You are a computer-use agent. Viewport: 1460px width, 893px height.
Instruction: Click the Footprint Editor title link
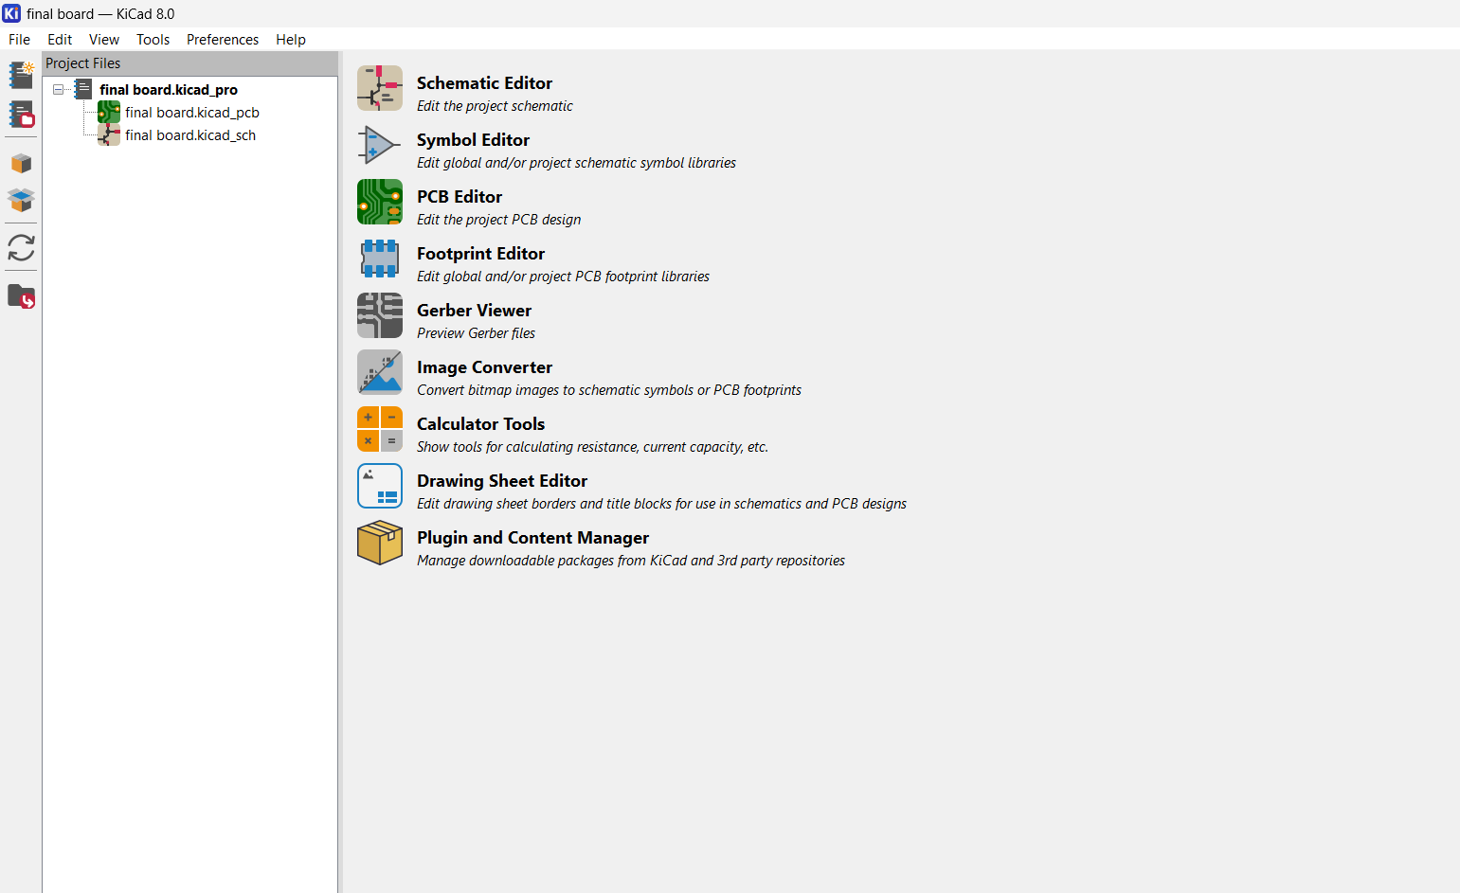pyautogui.click(x=480, y=254)
